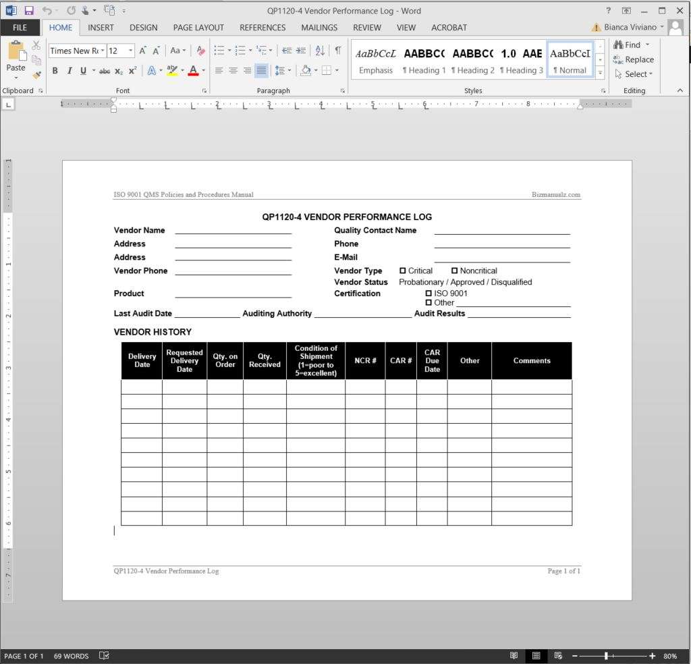
Task: Sort the selection alphabetically
Action: click(320, 50)
